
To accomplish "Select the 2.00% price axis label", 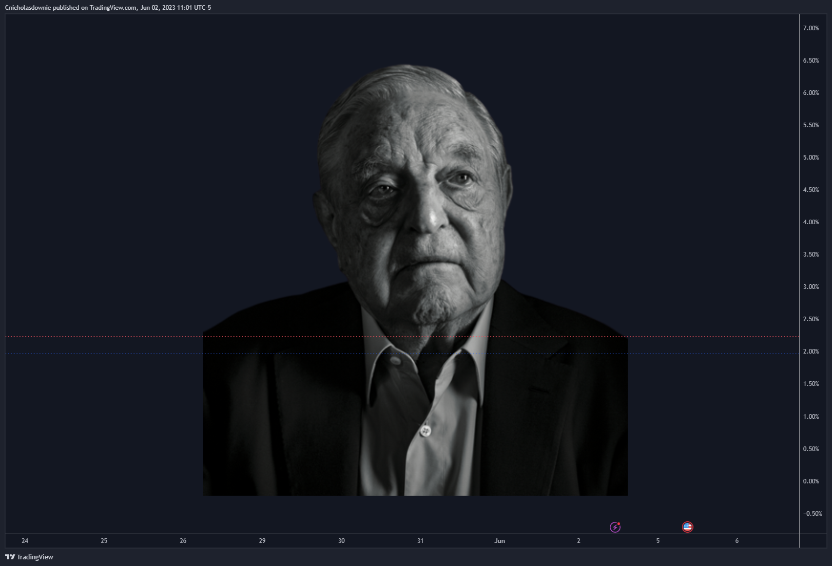I will pyautogui.click(x=811, y=352).
